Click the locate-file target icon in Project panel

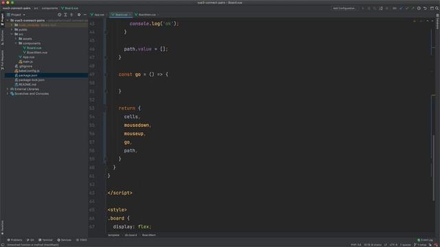point(60,14)
